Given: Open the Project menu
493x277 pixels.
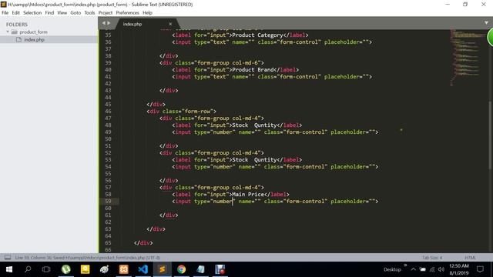Looking at the screenshot, I should tap(106, 13).
